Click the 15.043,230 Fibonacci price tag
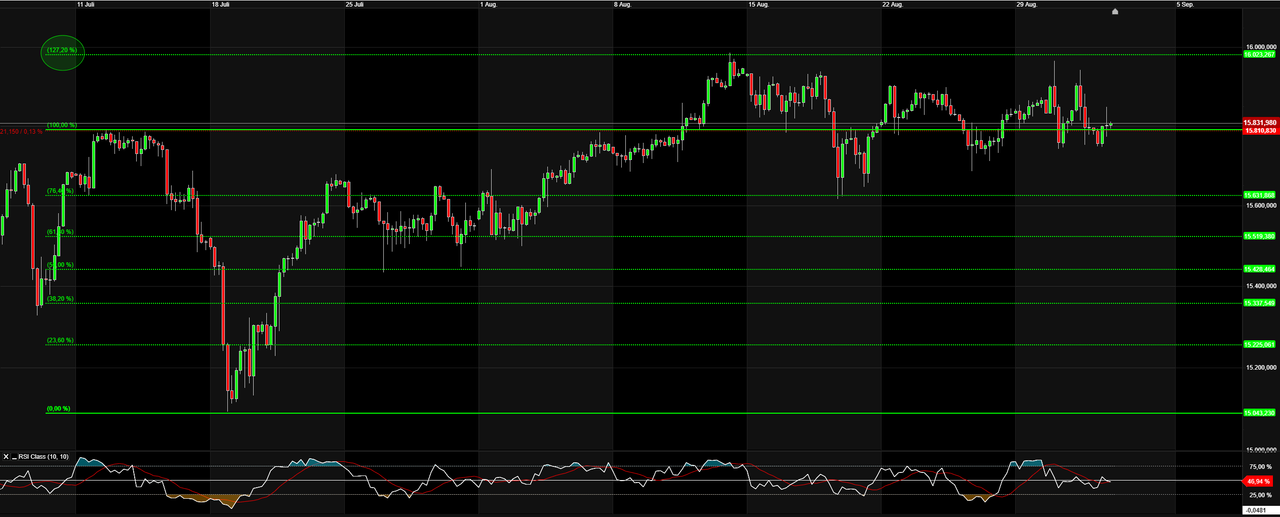This screenshot has height=517, width=1280. [x=1259, y=413]
